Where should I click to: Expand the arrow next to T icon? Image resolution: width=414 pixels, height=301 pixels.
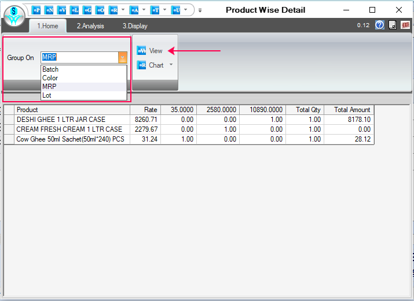[x=165, y=10]
